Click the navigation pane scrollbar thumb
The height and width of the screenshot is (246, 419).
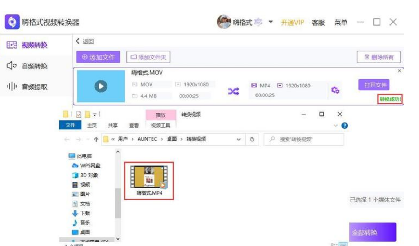point(118,203)
